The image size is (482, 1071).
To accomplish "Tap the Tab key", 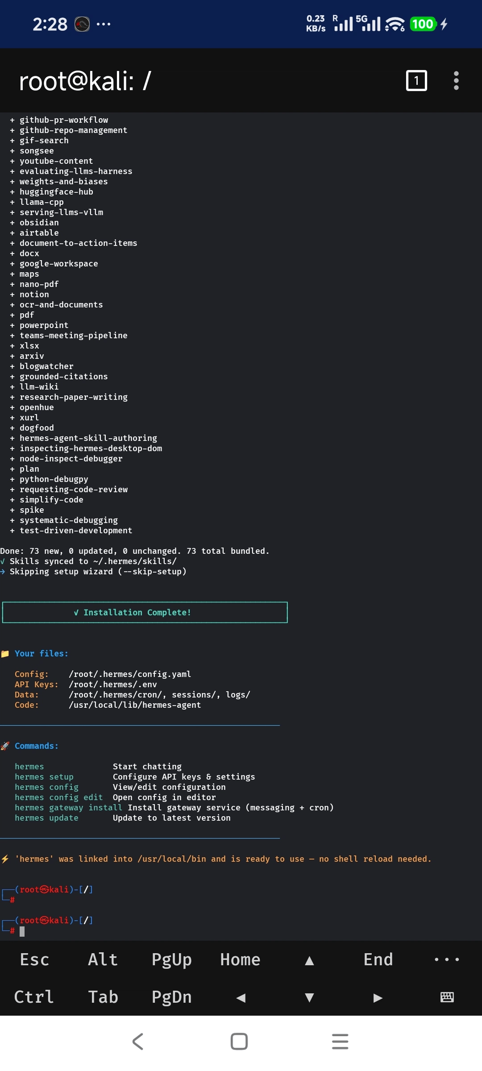I will tap(103, 997).
